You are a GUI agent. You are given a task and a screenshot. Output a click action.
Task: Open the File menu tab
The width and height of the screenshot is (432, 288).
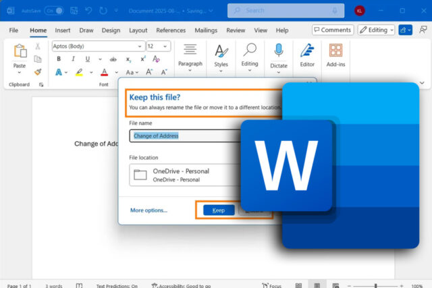pyautogui.click(x=13, y=30)
